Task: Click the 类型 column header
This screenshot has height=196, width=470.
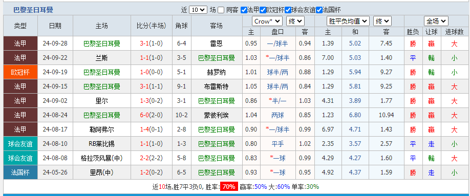Action: 20,26
